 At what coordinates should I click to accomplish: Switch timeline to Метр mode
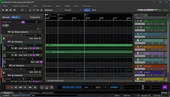[x=94, y=10]
